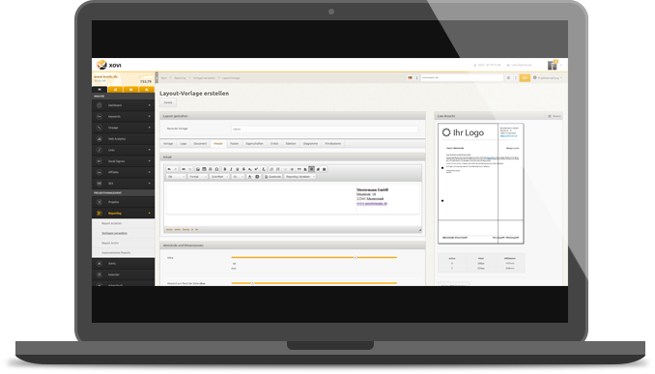Click the Web Analytics sidebar icon

pos(99,139)
